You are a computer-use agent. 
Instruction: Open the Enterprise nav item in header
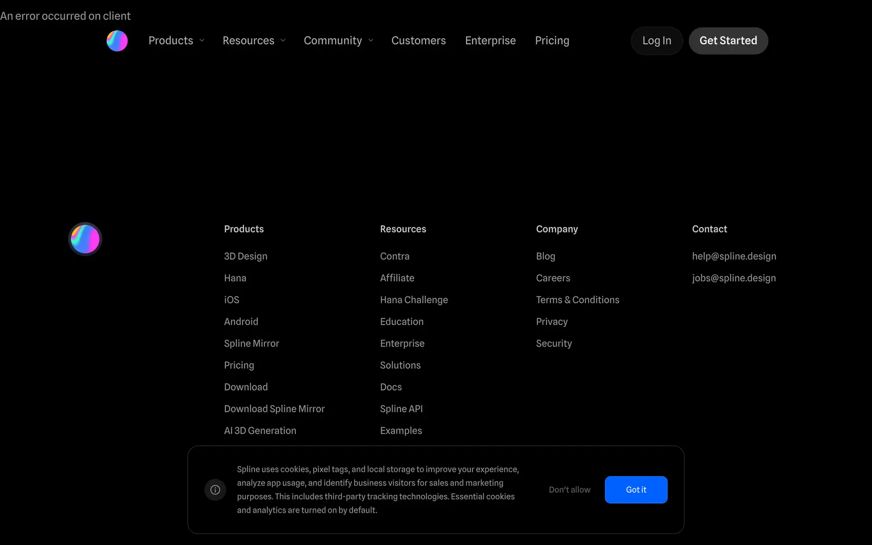[x=491, y=41]
